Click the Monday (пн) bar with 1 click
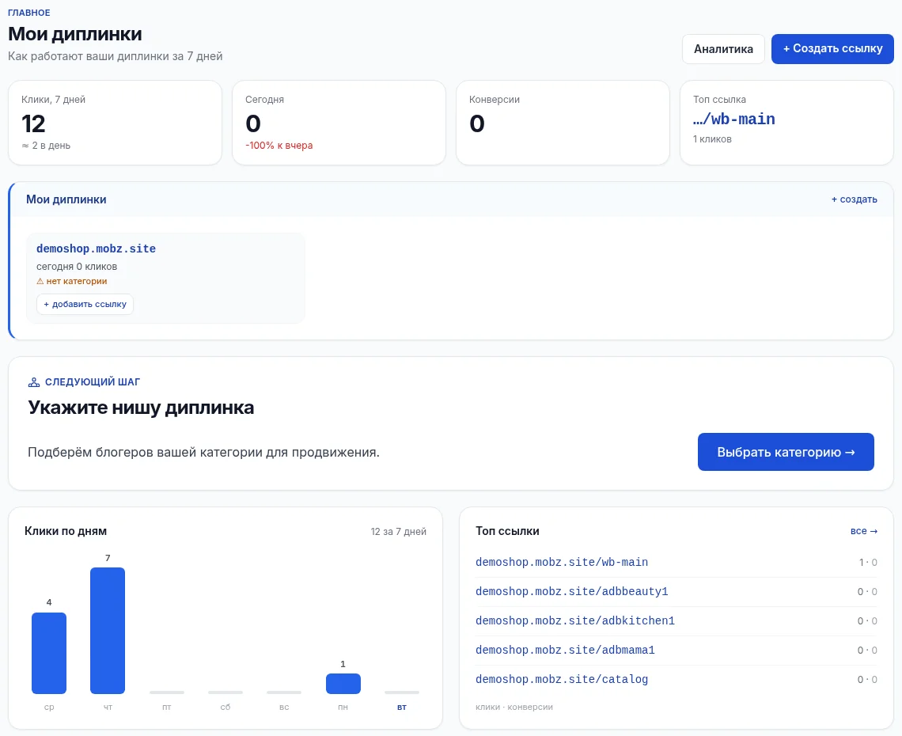The image size is (902, 736). pyautogui.click(x=343, y=684)
